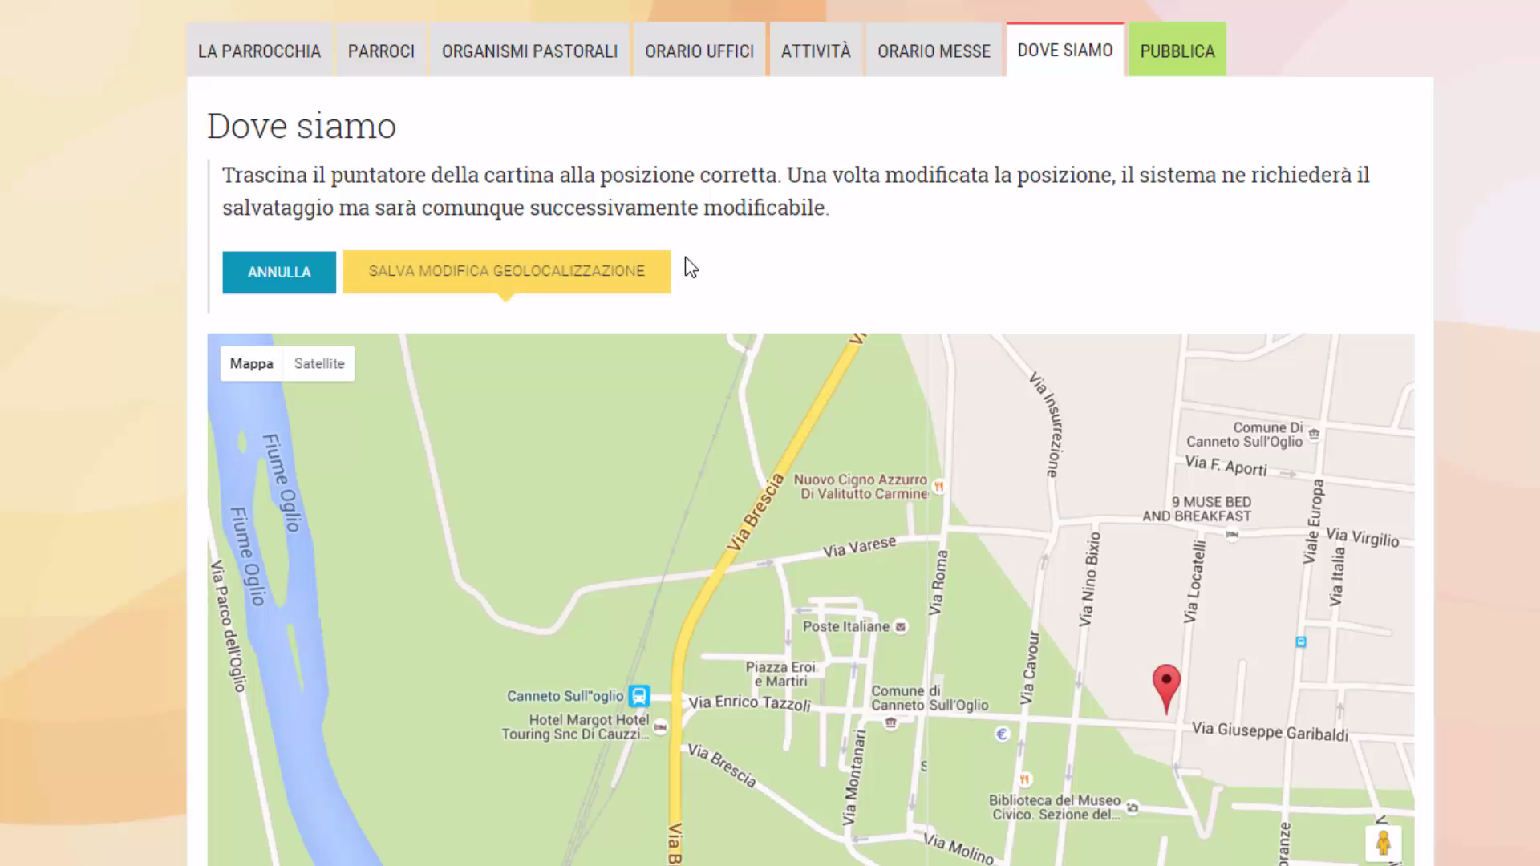This screenshot has height=866, width=1540.
Task: Click the Viale Europa street label
Action: coord(1313,521)
